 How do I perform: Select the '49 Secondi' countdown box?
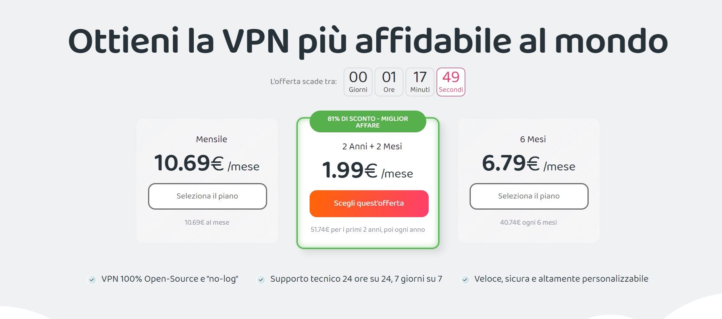451,82
